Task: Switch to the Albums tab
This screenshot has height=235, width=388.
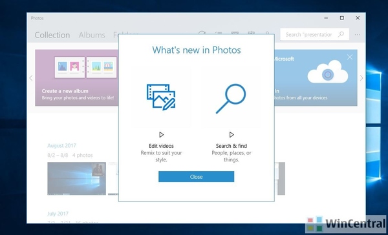Action: [92, 35]
